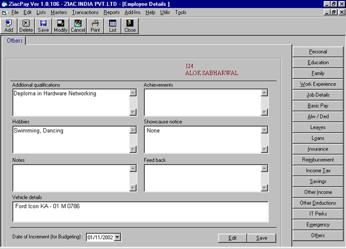Click the date value 01/11/2002
The height and width of the screenshot is (249, 346).
100,237
